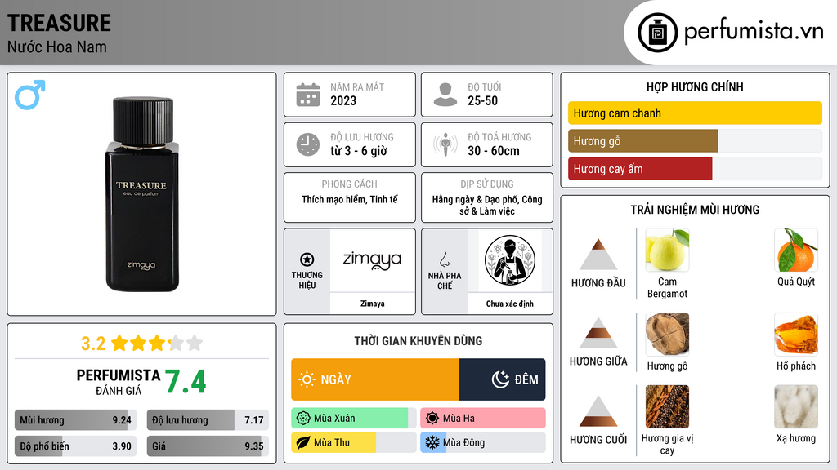Viewport: 837px width, 470px height.
Task: Click the person icon beside Độ tuổi
Action: pos(445,95)
